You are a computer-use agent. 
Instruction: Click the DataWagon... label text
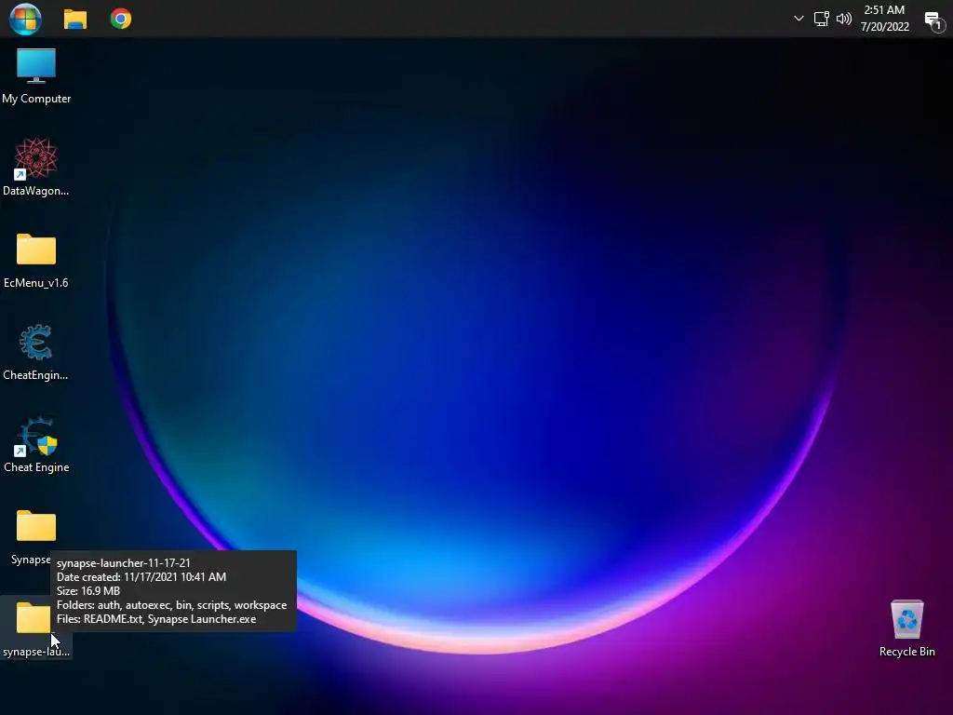[x=36, y=191]
